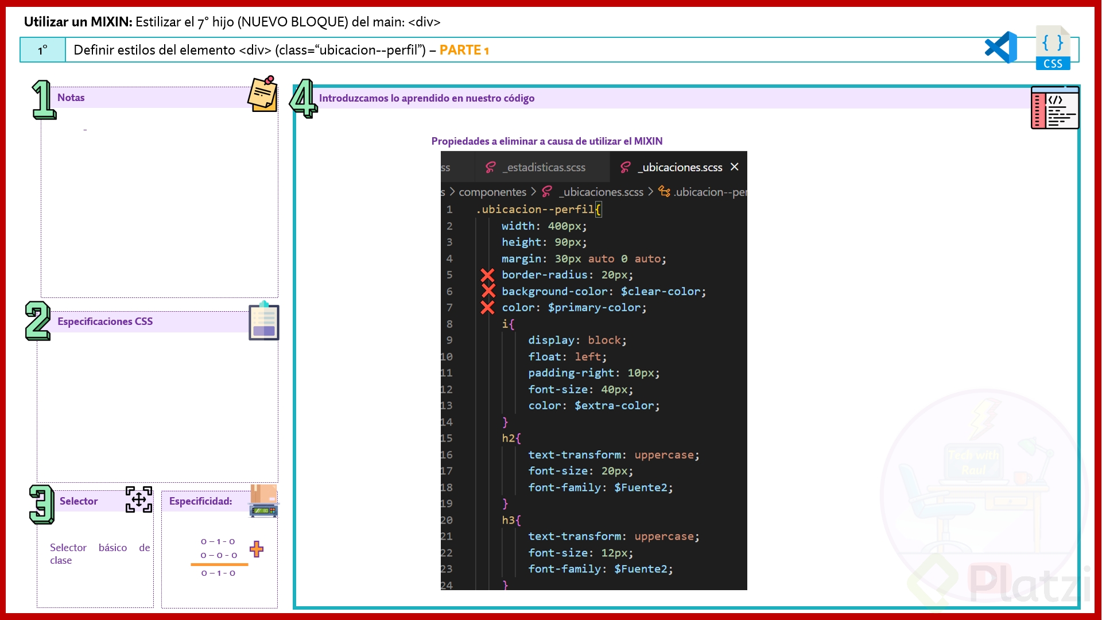Close the _ubicaciones.scss tab
Viewport: 1102px width, 620px height.
pyautogui.click(x=735, y=166)
